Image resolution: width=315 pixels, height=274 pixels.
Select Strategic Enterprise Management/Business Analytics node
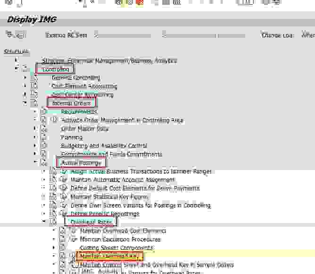(x=109, y=61)
